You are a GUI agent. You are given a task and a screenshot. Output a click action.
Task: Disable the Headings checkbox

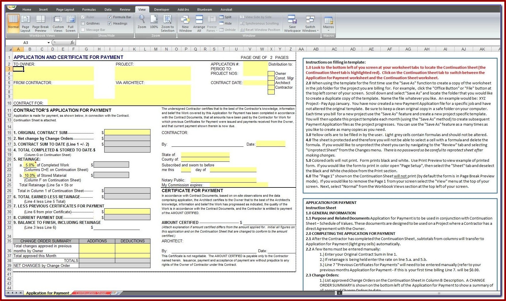click(x=110, y=23)
